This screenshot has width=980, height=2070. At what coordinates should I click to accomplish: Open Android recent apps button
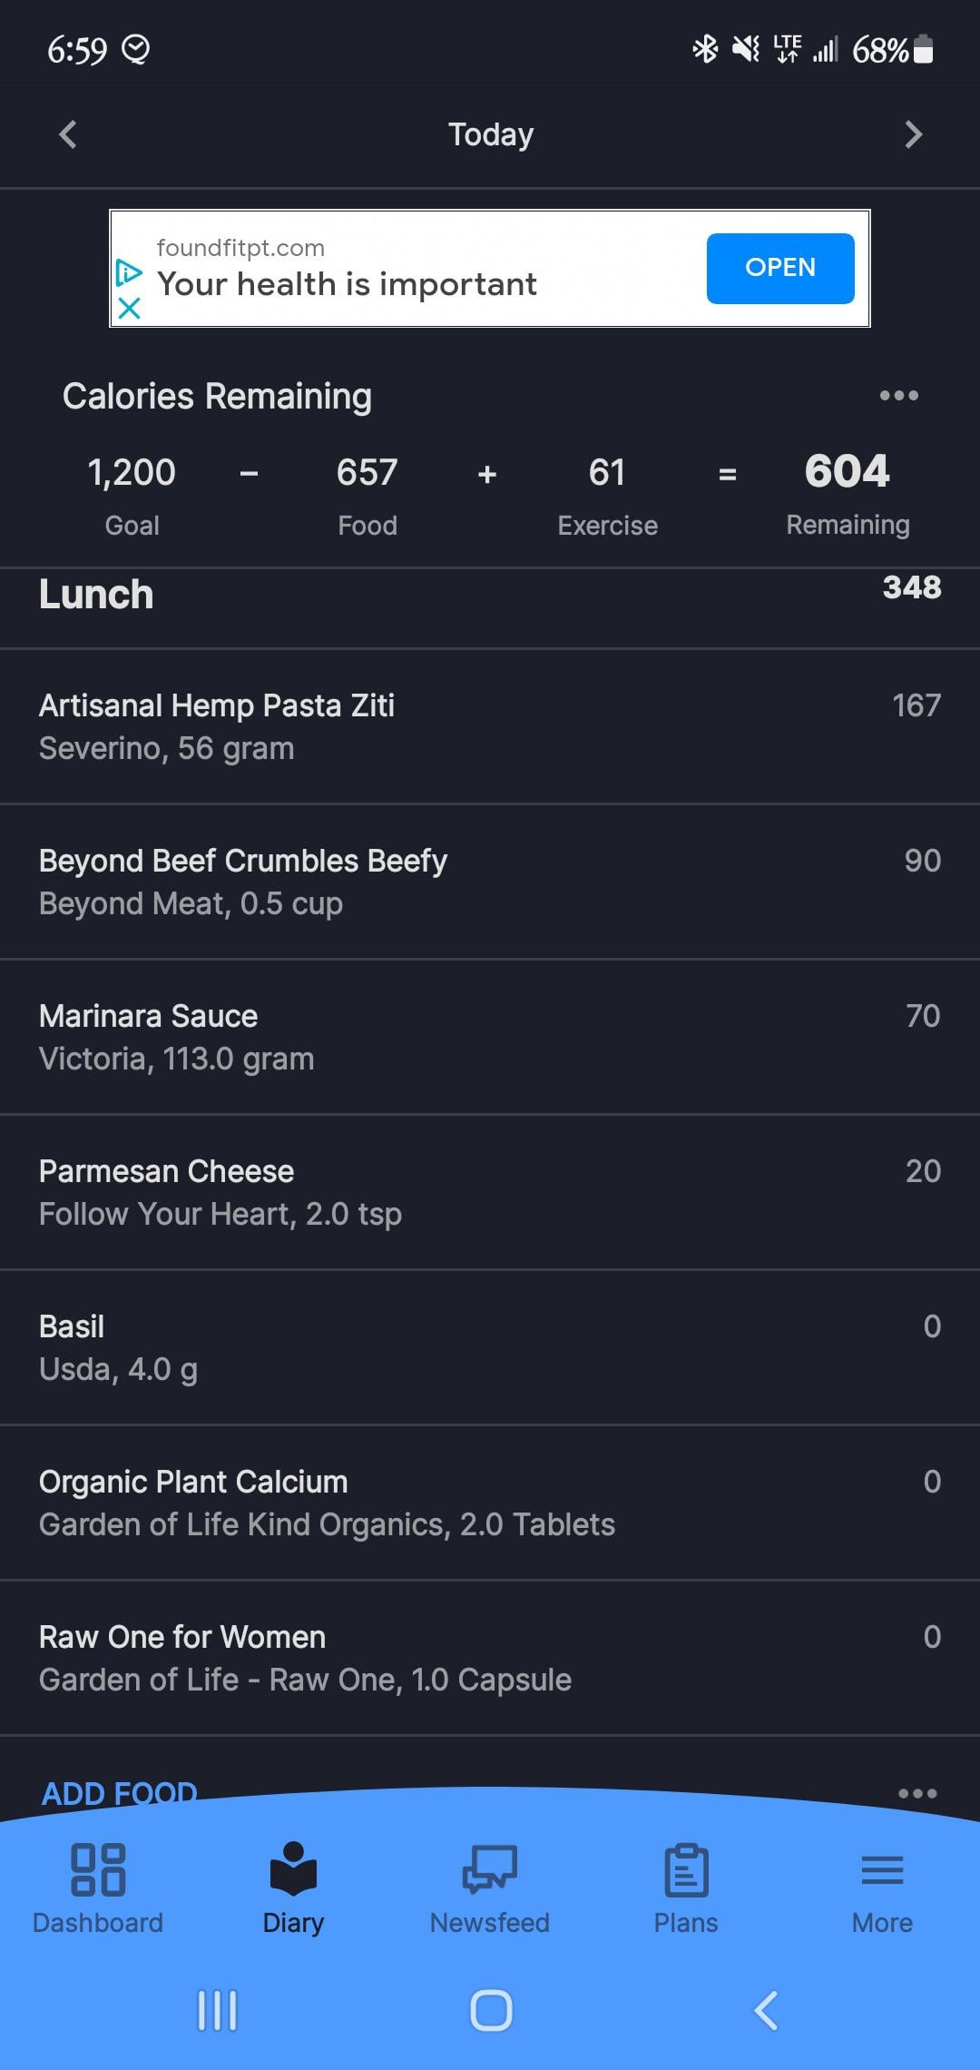(x=217, y=2010)
